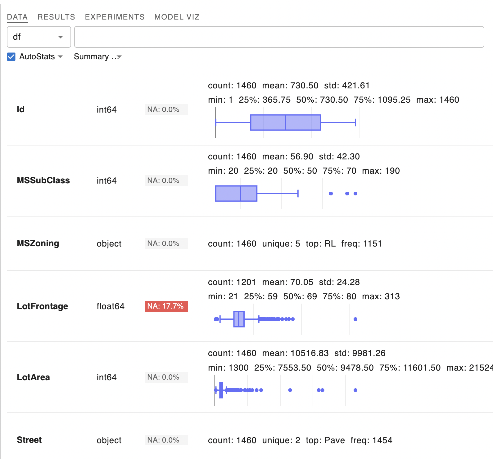Click the empty query input field
This screenshot has height=459, width=493.
click(279, 37)
